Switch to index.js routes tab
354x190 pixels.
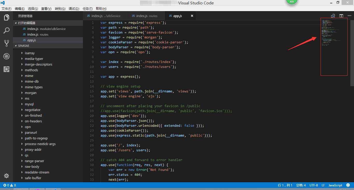[146, 16]
